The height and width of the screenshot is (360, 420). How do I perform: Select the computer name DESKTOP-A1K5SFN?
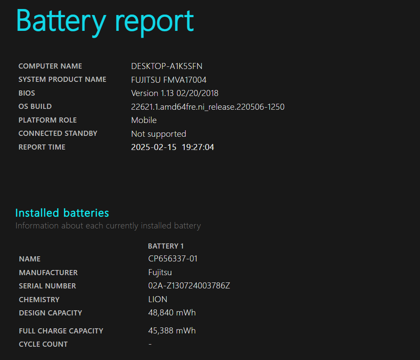point(167,66)
